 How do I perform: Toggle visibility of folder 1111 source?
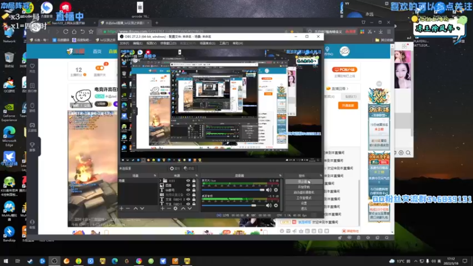188,181
